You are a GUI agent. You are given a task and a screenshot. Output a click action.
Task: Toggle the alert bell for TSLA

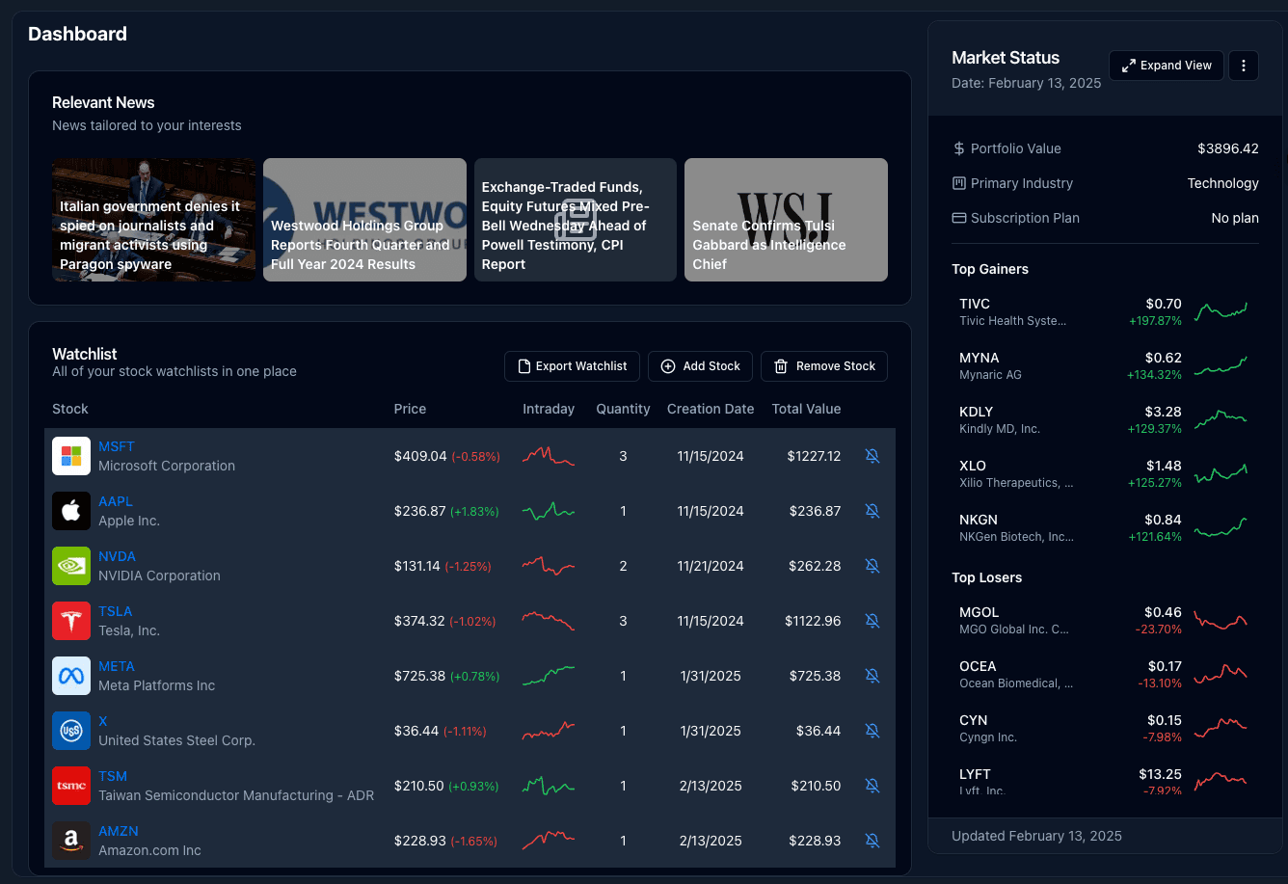[872, 621]
